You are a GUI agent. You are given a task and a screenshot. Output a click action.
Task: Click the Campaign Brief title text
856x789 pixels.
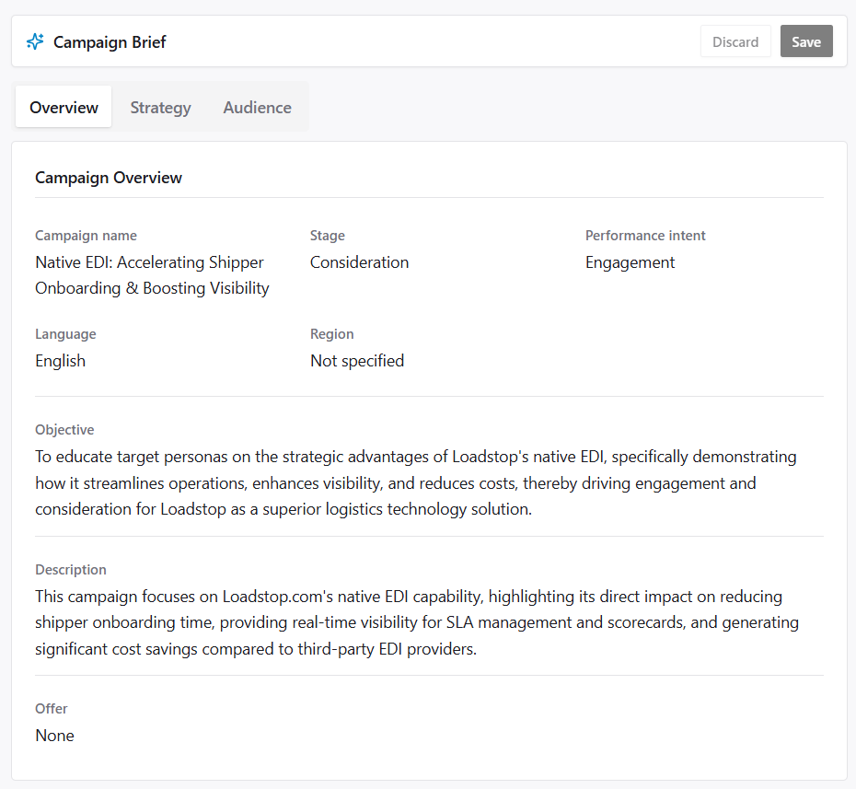point(110,41)
